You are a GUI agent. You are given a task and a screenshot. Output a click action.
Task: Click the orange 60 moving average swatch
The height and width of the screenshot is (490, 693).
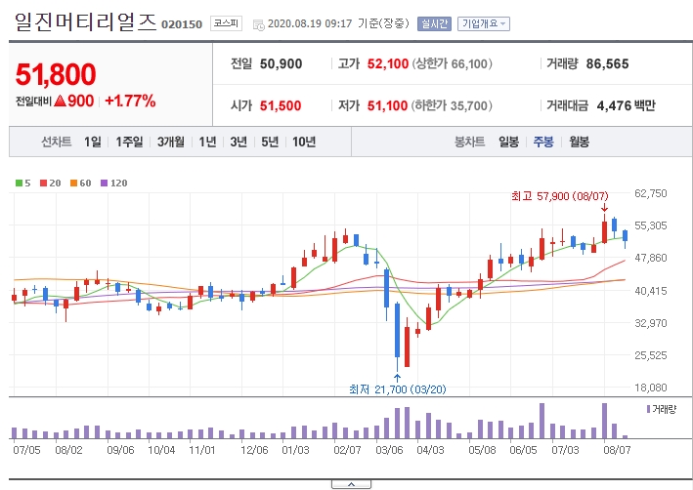[x=73, y=183]
